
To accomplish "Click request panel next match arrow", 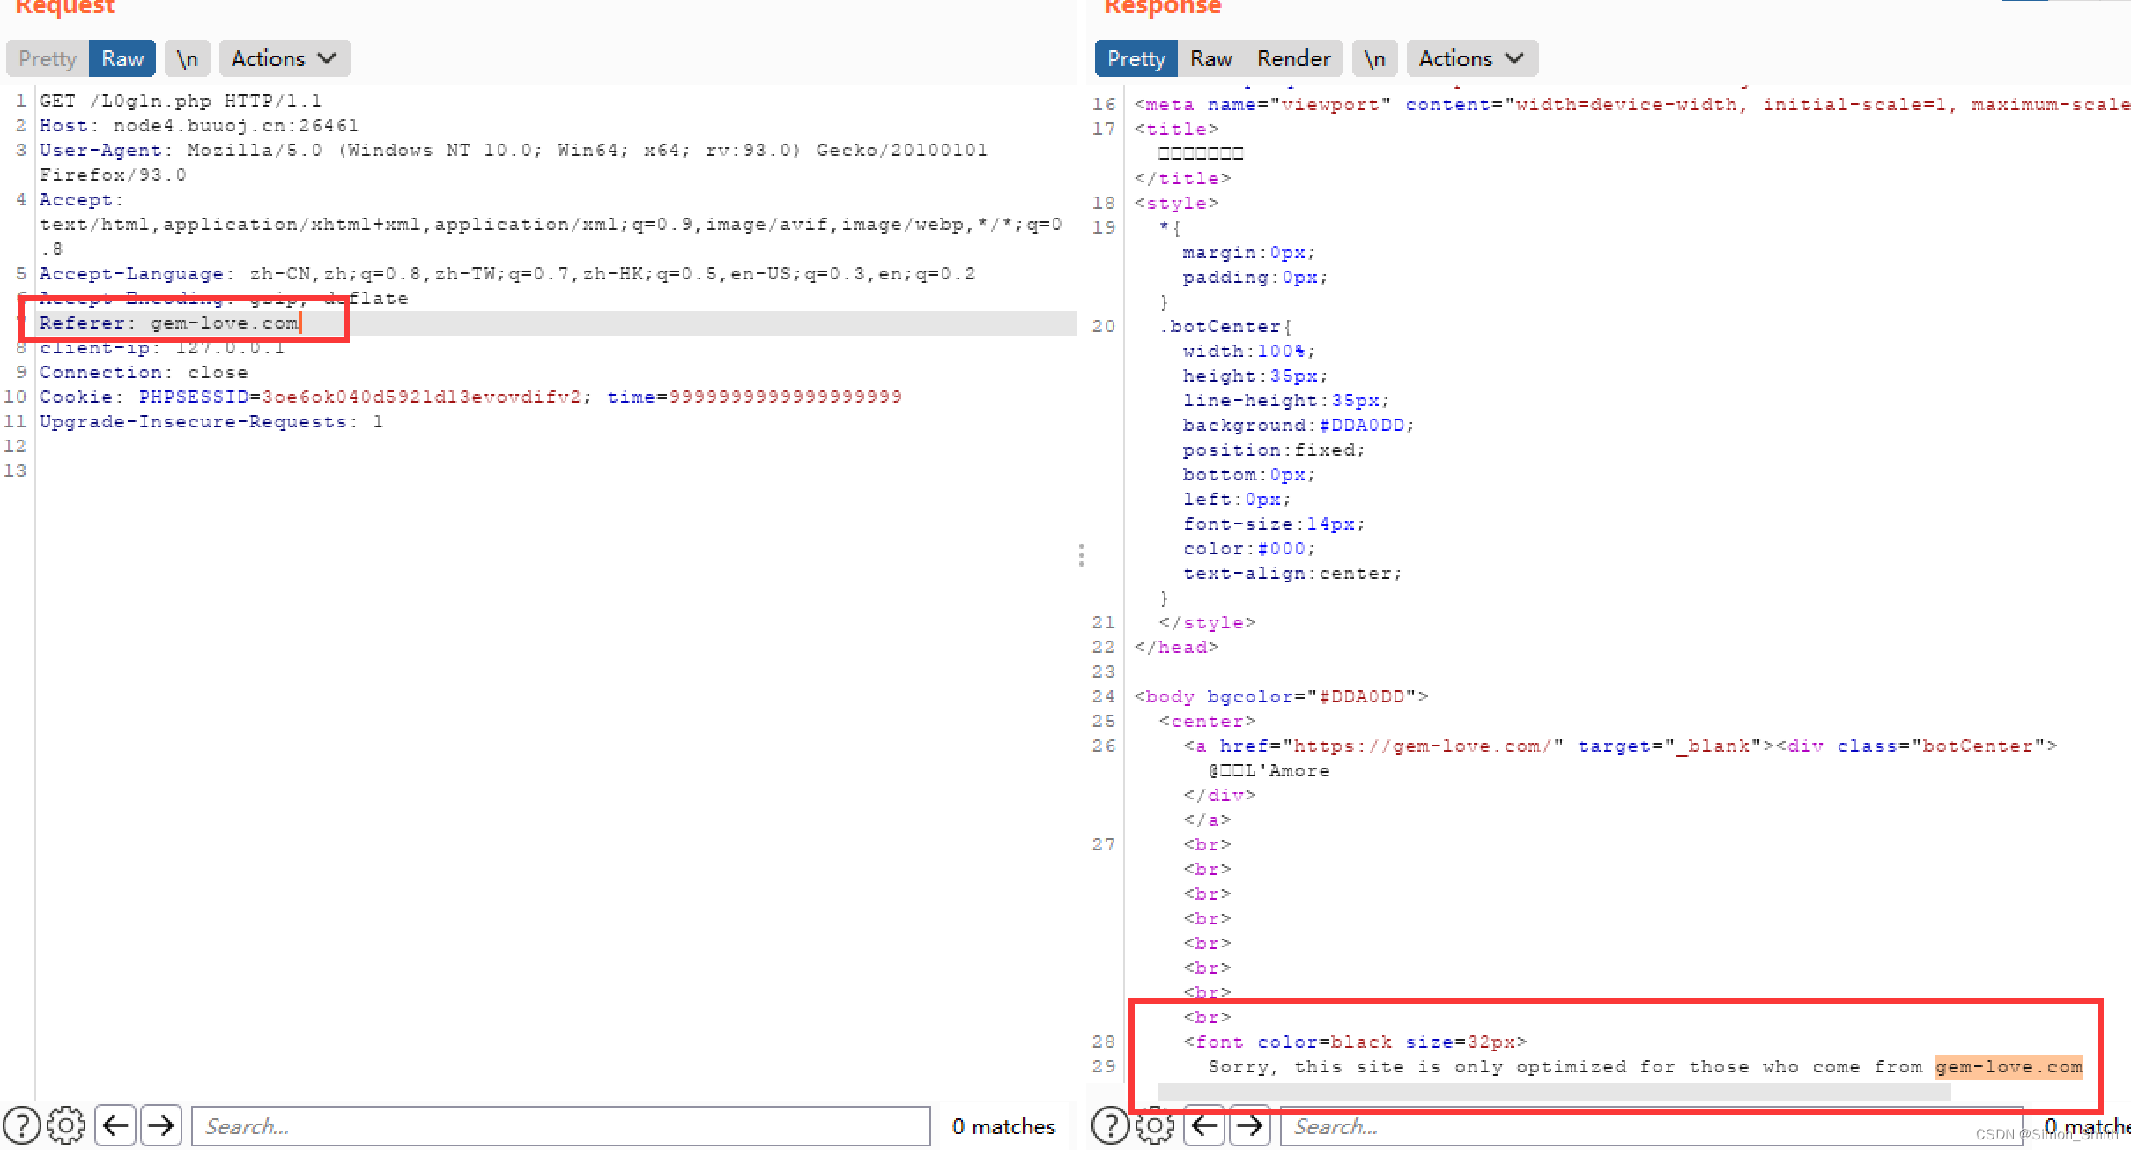I will tap(160, 1125).
